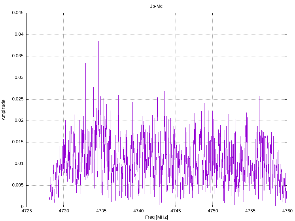Click the 4745 x-axis tick label
Viewport: 295px width, 221px height.
(175, 211)
